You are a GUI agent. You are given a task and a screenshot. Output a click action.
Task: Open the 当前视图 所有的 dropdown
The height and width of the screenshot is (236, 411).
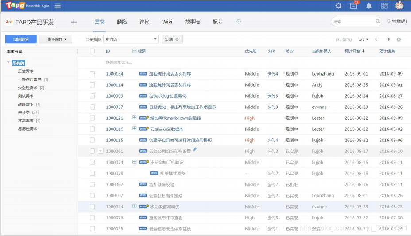click(x=131, y=39)
